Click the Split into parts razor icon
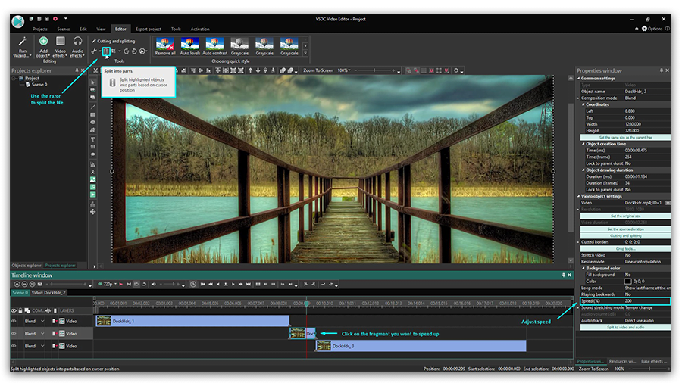This screenshot has height=386, width=682. (x=106, y=51)
